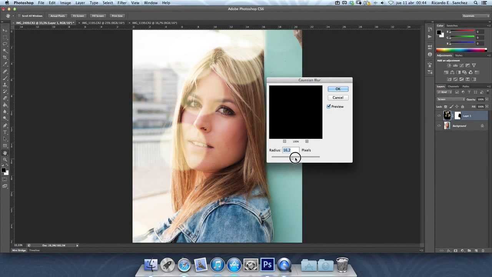Open the blend mode Screen dropdown
The image size is (492, 277).
point(451,99)
